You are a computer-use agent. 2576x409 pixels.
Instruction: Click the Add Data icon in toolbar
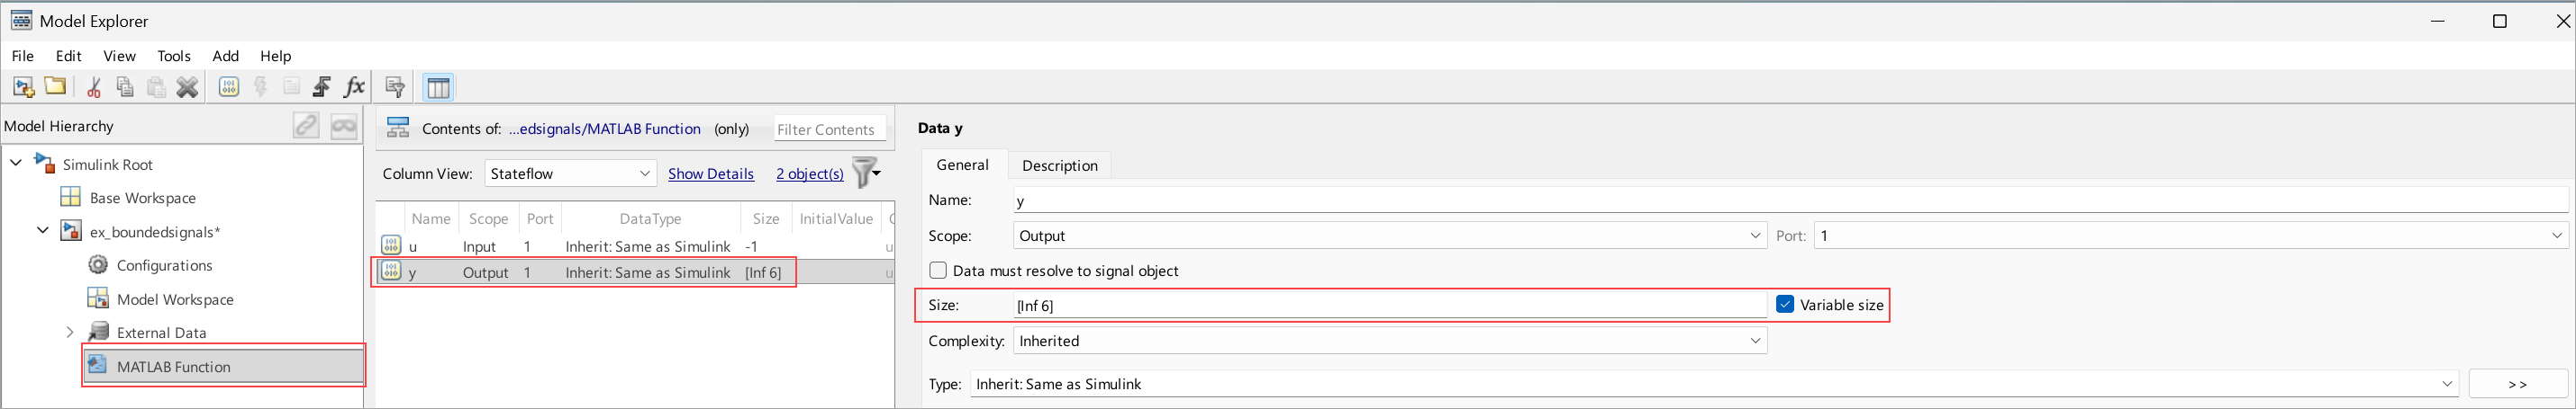229,88
